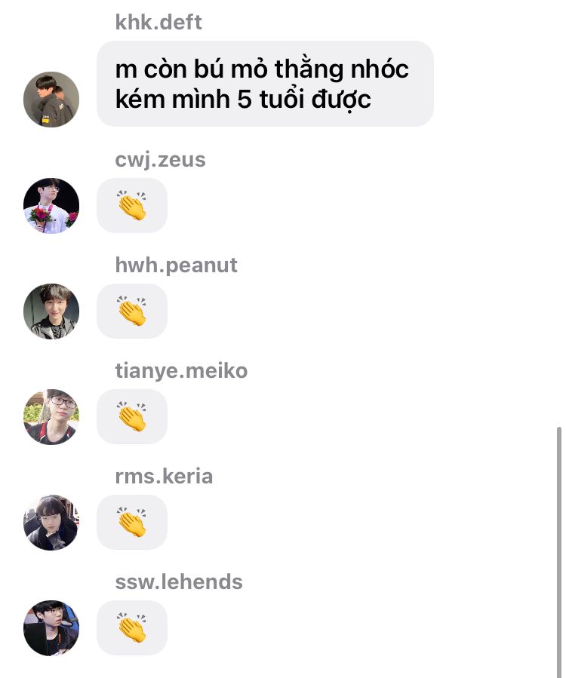Viewport: 566px width, 678px height.
Task: Click the clapping emoji from hwh.peanut
Action: coord(132,311)
